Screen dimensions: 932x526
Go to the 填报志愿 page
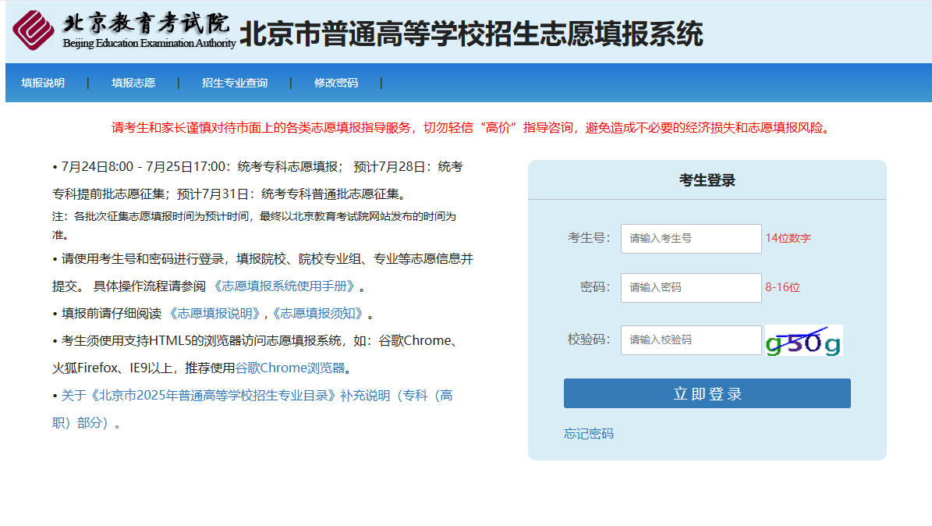click(133, 83)
